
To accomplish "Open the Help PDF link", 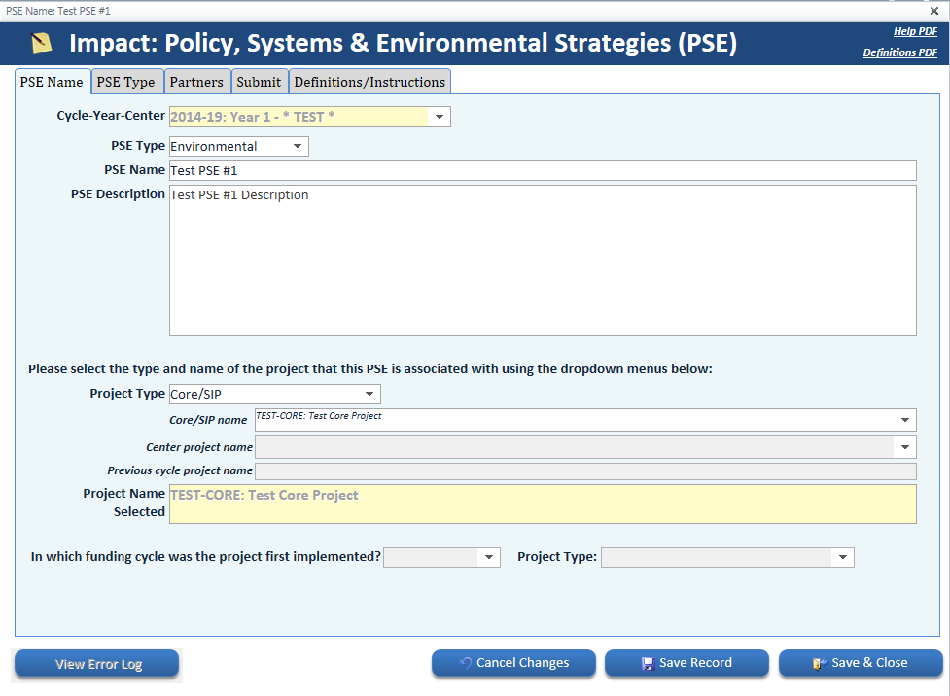I will [x=915, y=31].
